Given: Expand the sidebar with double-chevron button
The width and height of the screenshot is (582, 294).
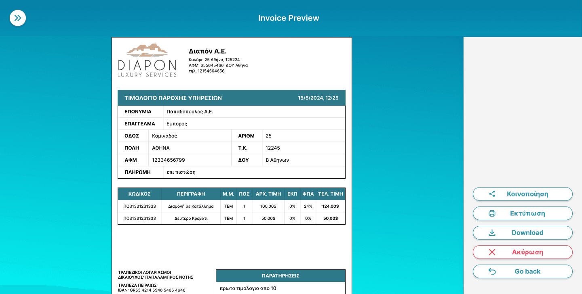Looking at the screenshot, I should [18, 18].
